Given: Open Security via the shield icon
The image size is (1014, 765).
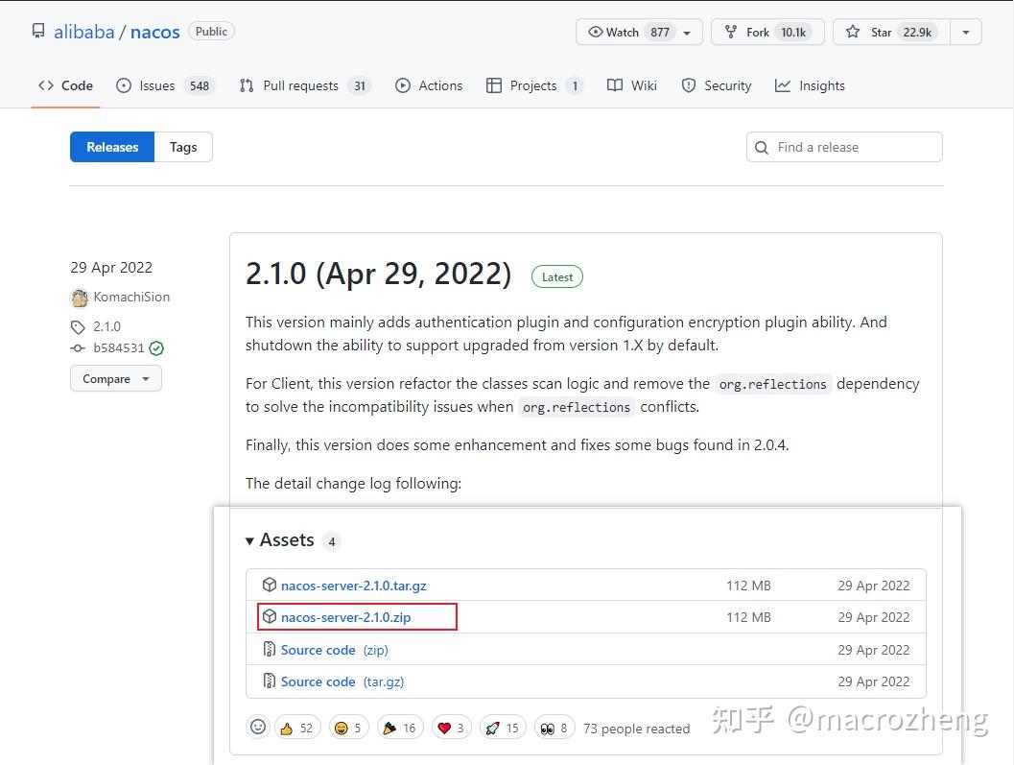Looking at the screenshot, I should coord(690,85).
